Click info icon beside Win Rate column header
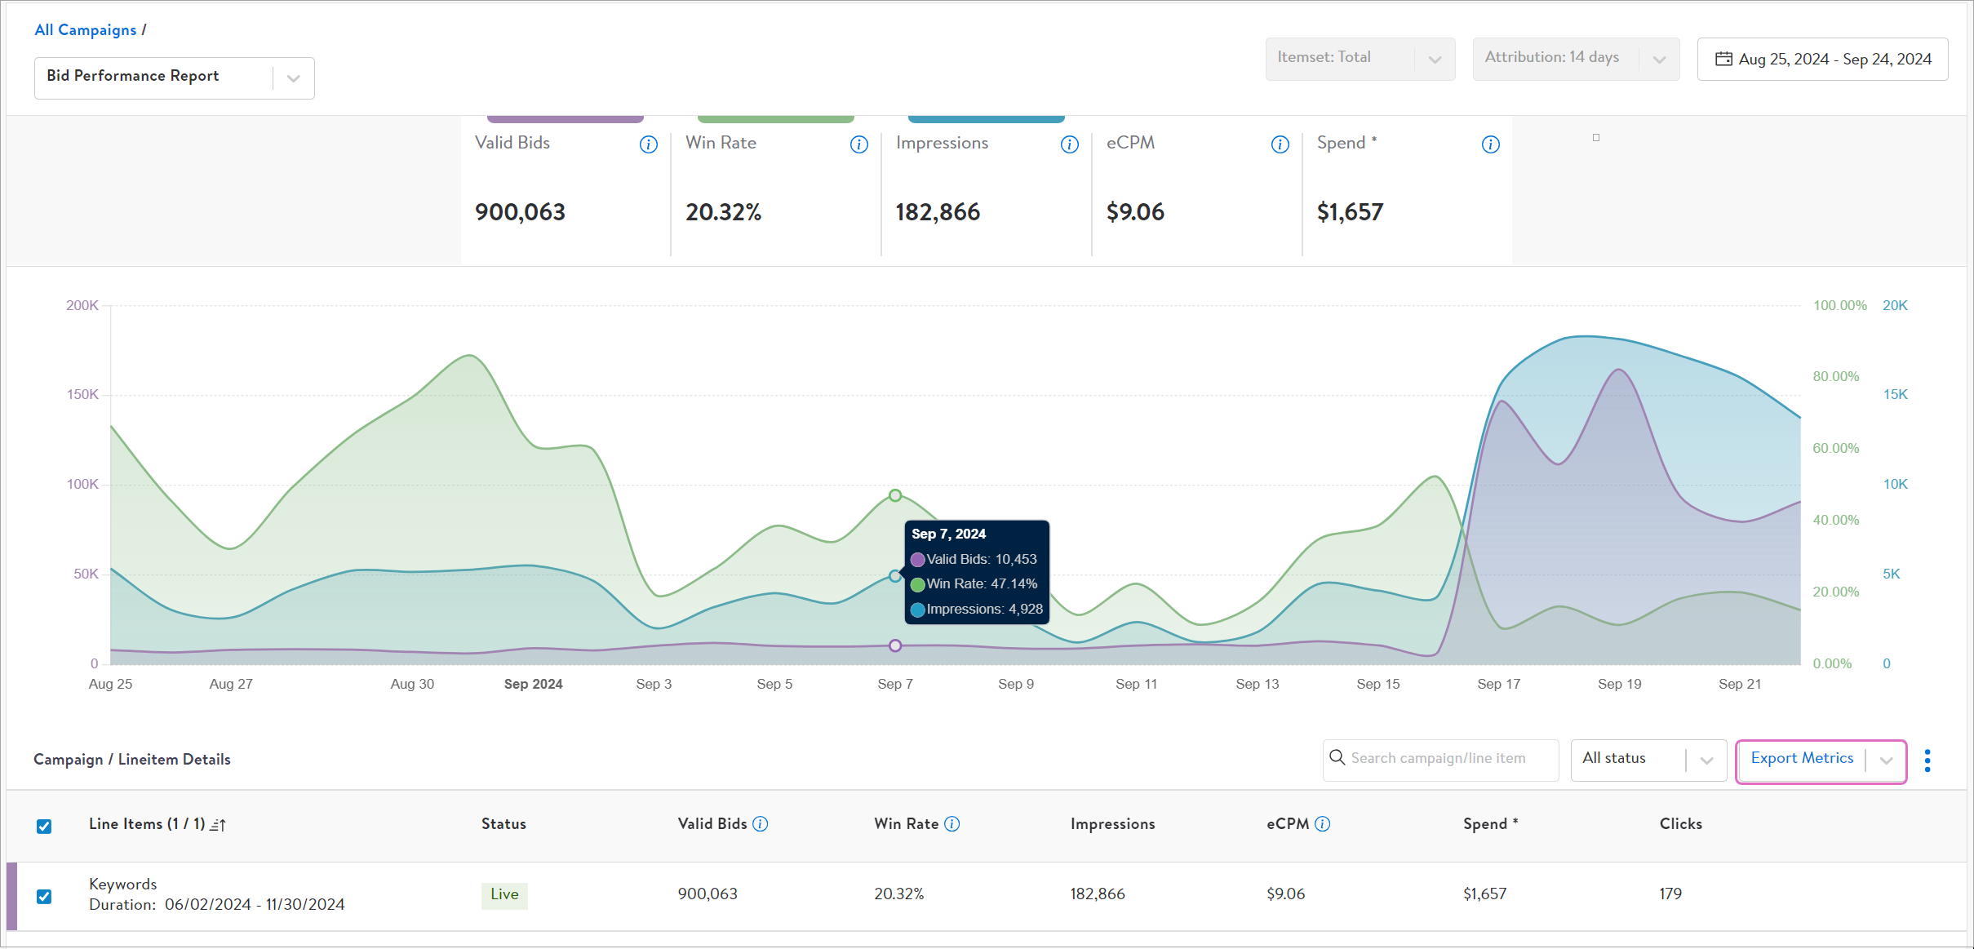Screen dimensions: 1974x949 [952, 824]
